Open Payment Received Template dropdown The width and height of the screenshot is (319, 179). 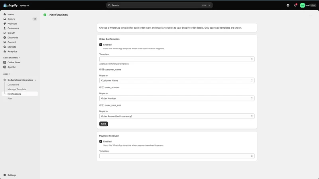[177, 156]
